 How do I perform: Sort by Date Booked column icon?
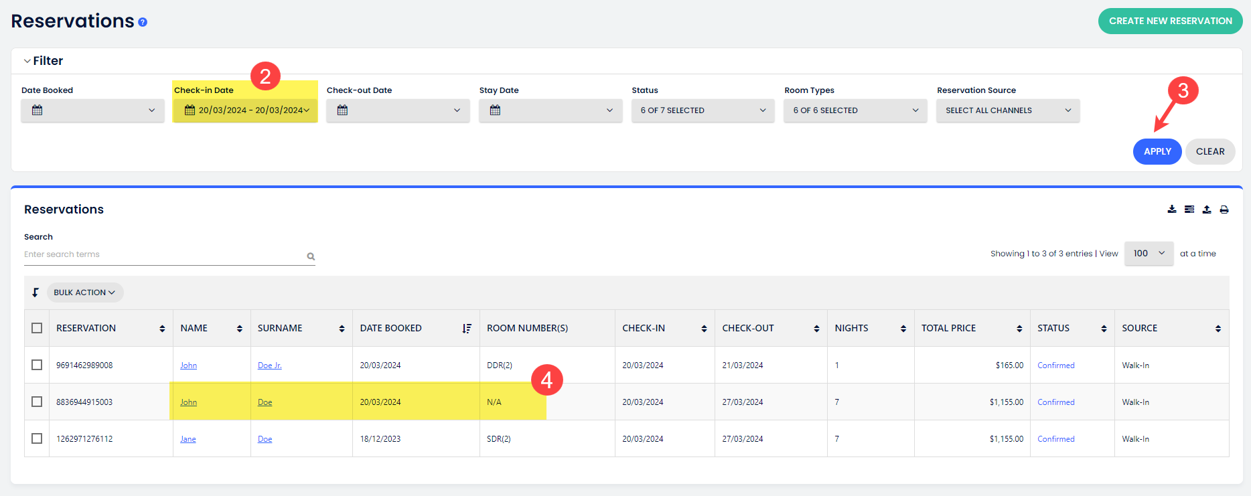467,329
